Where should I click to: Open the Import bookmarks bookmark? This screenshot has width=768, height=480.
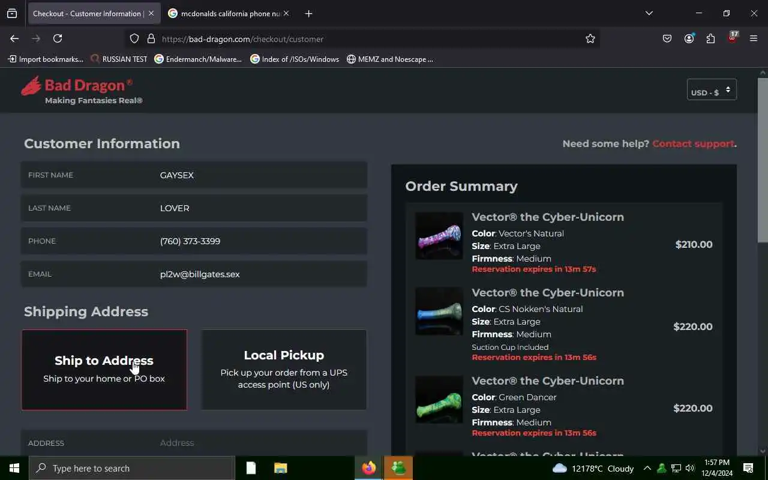pyautogui.click(x=46, y=59)
